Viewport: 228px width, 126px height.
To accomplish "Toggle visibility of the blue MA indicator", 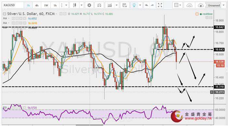I will click(13, 19).
